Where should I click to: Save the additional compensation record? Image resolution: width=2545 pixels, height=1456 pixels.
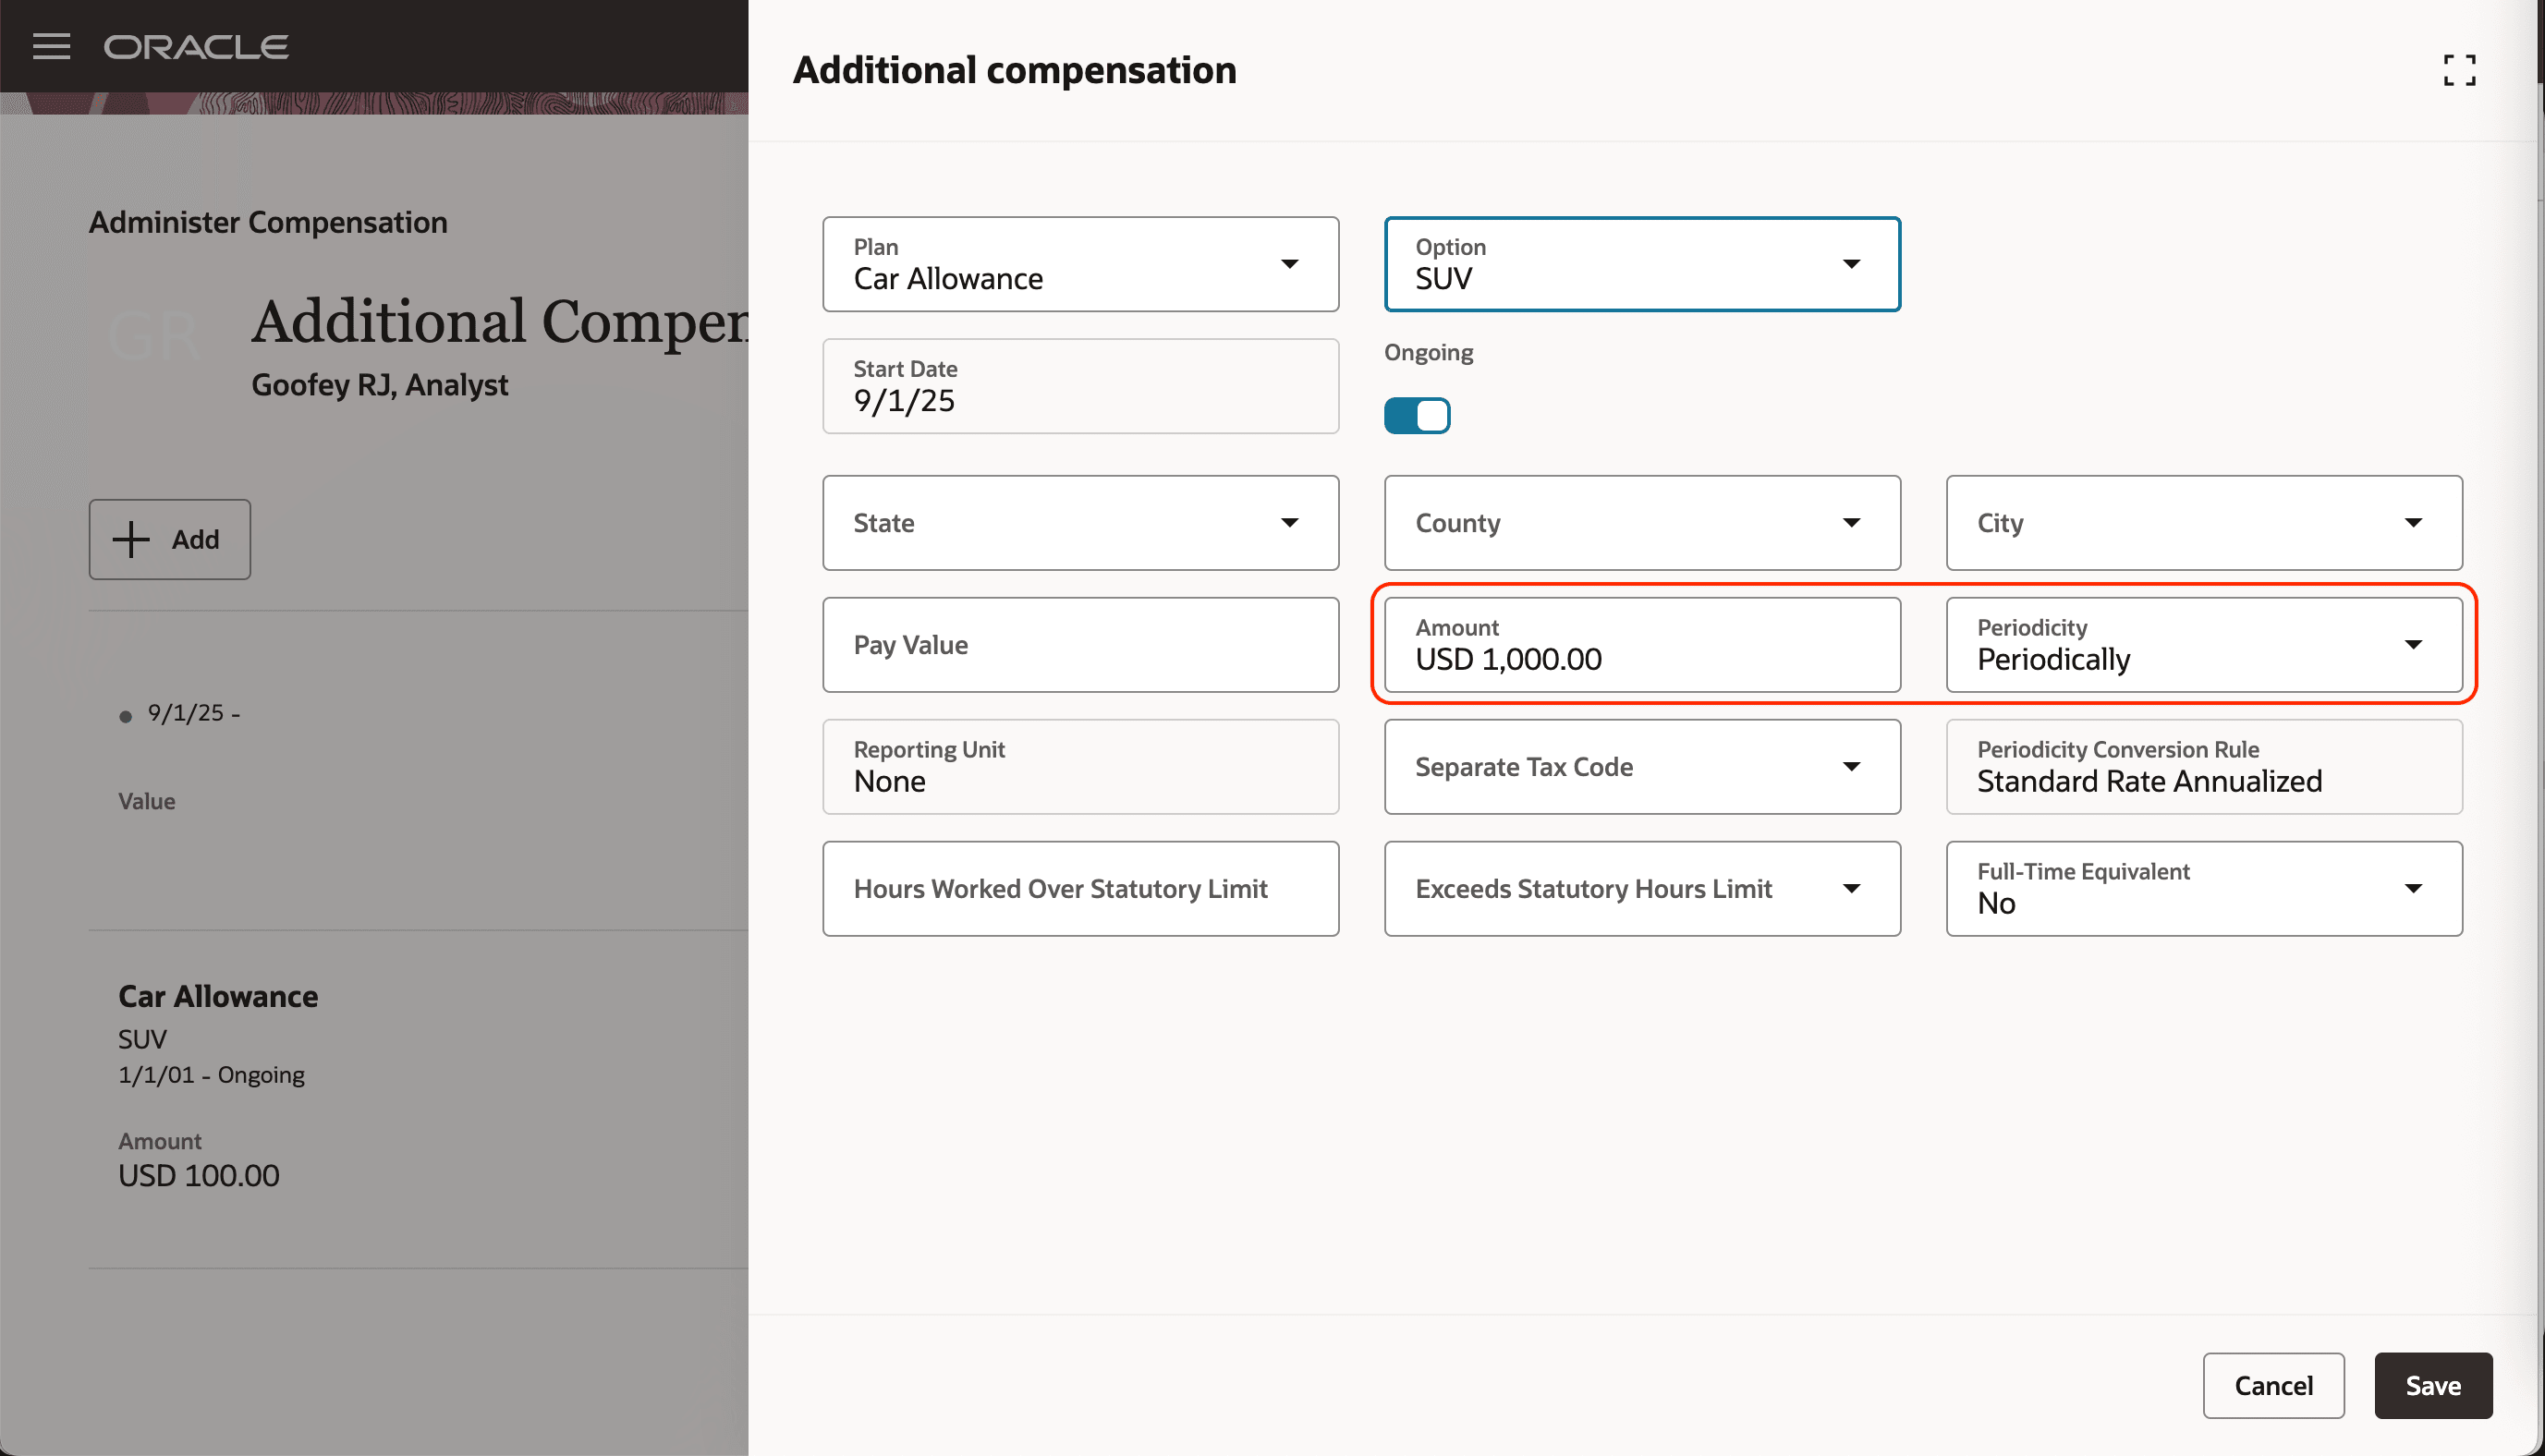2433,1385
